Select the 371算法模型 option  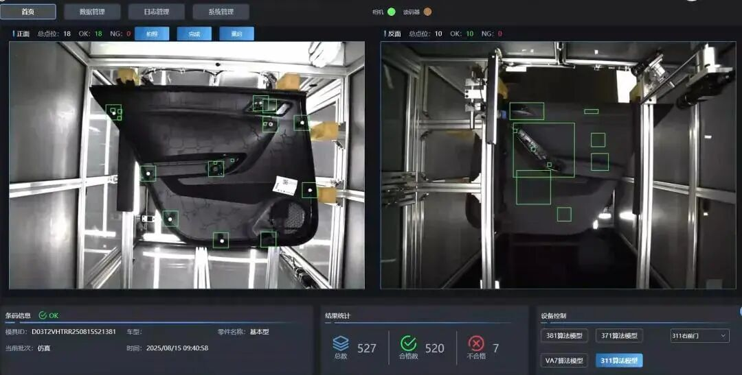[619, 336]
